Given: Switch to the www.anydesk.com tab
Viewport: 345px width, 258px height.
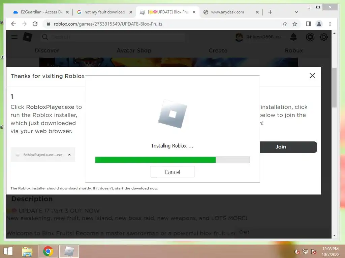Looking at the screenshot, I should click(228, 12).
